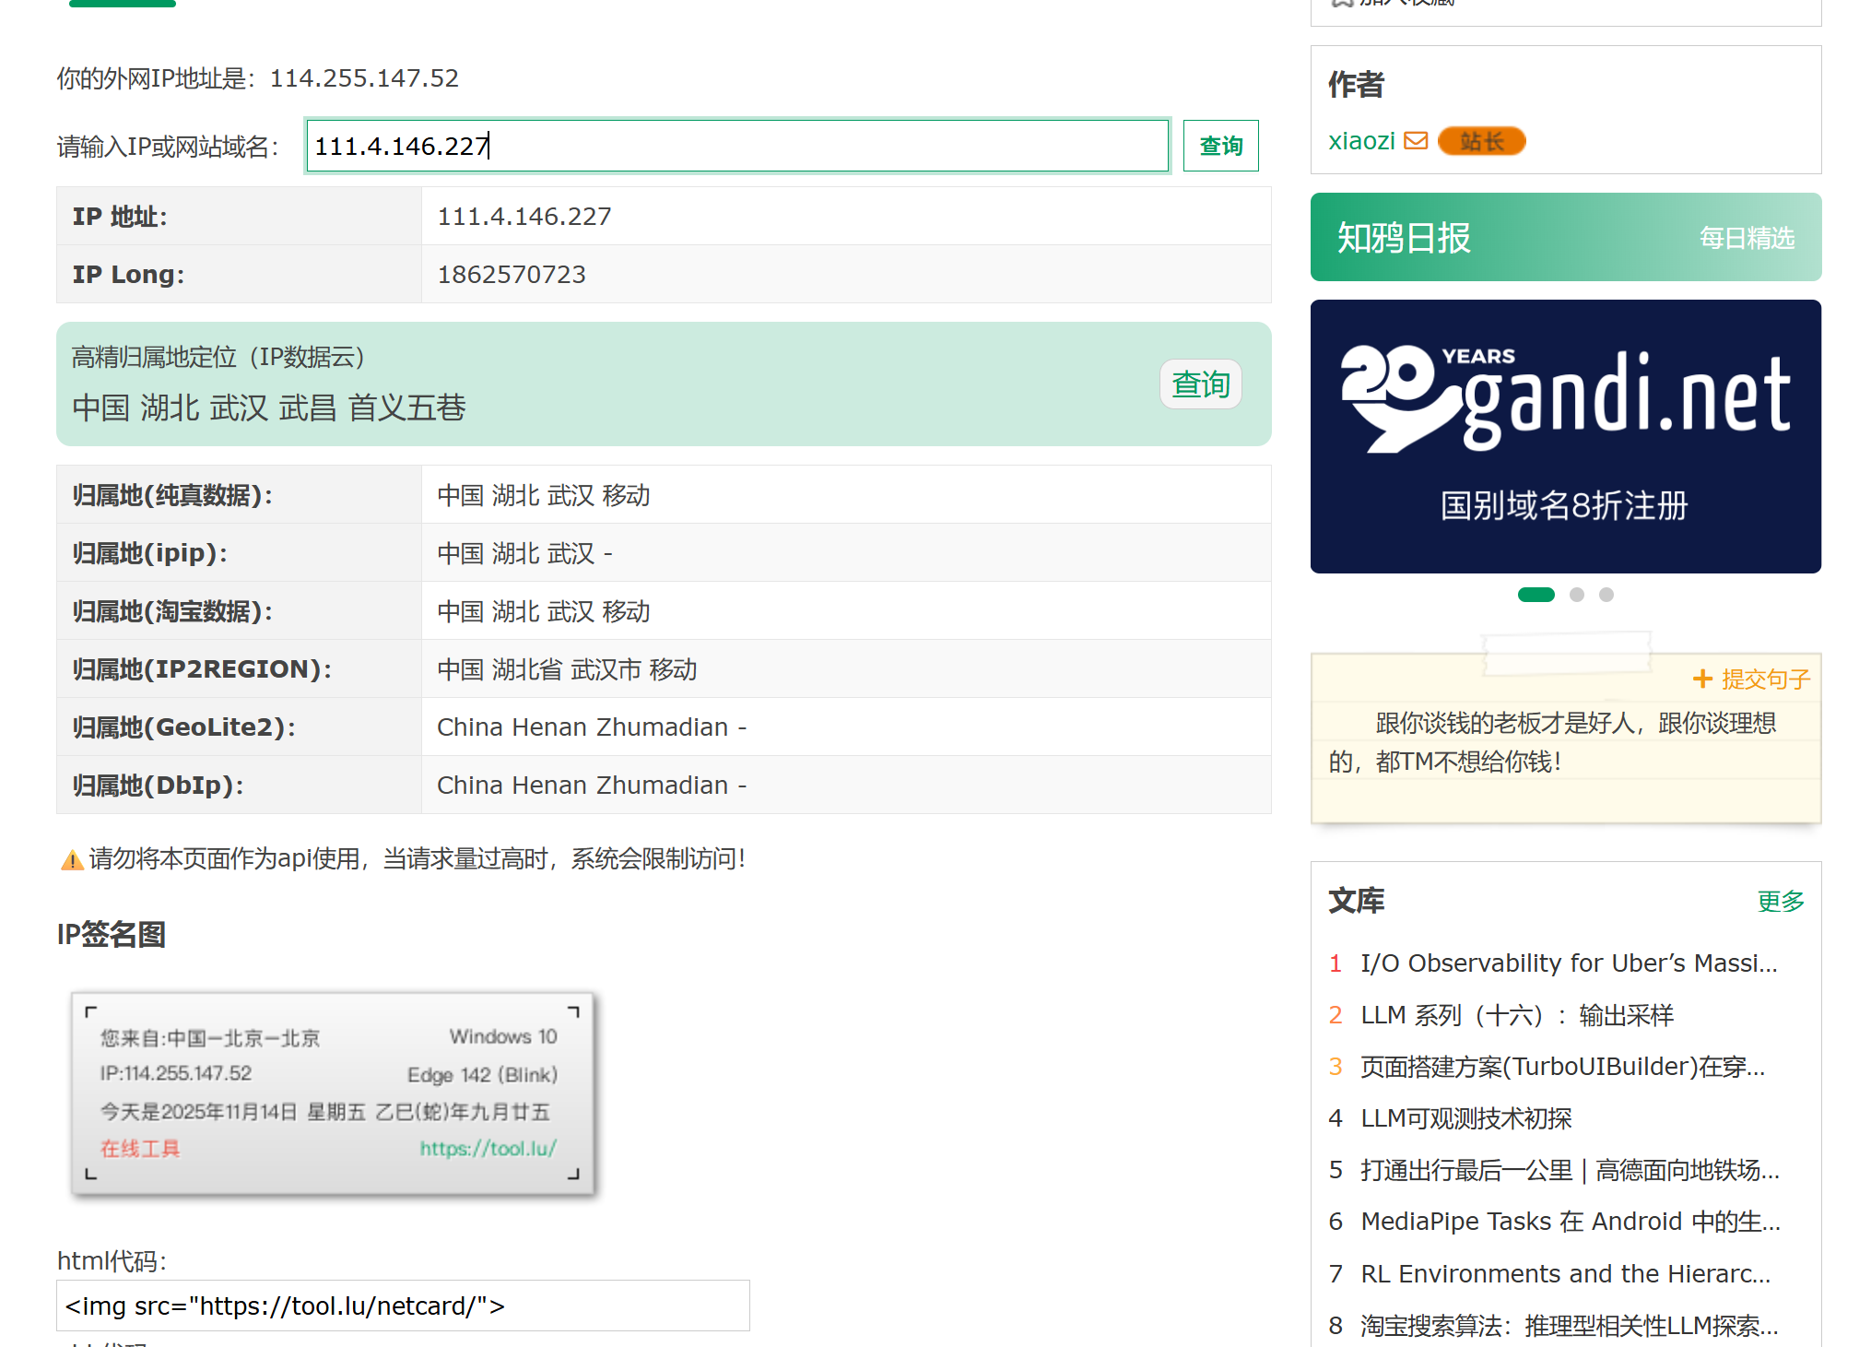Image resolution: width=1871 pixels, height=1347 pixels.
Task: Select the third carousel dot indicator
Action: (1606, 595)
